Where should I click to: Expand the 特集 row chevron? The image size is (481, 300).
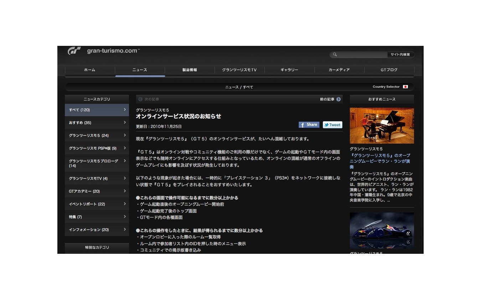[x=125, y=216]
